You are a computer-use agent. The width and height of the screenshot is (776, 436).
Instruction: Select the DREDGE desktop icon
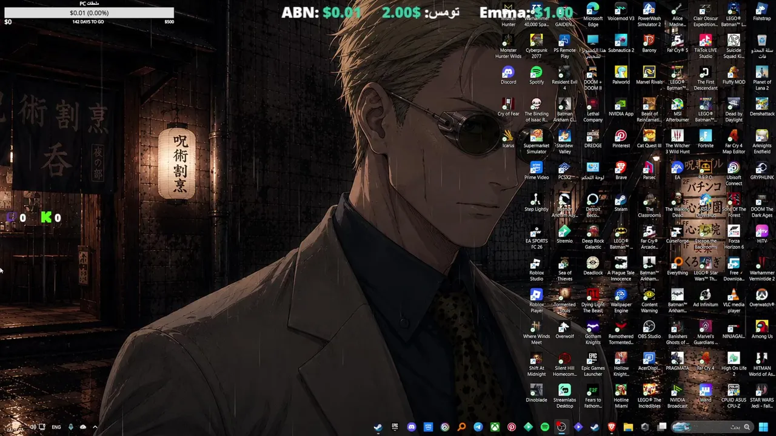[593, 139]
